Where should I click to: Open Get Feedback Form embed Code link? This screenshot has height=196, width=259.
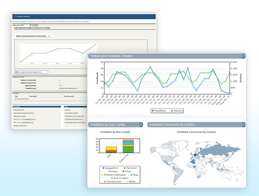[x=74, y=116]
